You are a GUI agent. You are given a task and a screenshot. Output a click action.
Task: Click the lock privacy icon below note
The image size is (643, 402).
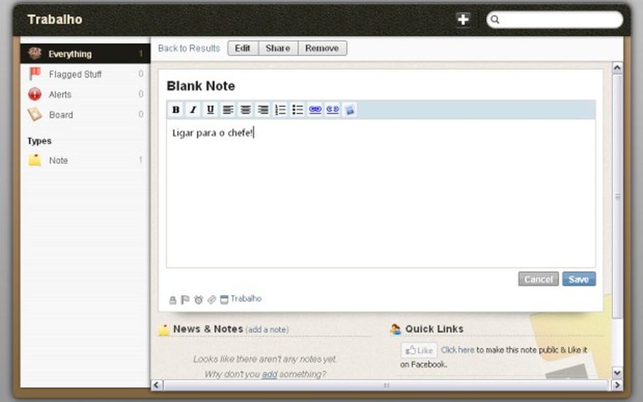point(173,300)
